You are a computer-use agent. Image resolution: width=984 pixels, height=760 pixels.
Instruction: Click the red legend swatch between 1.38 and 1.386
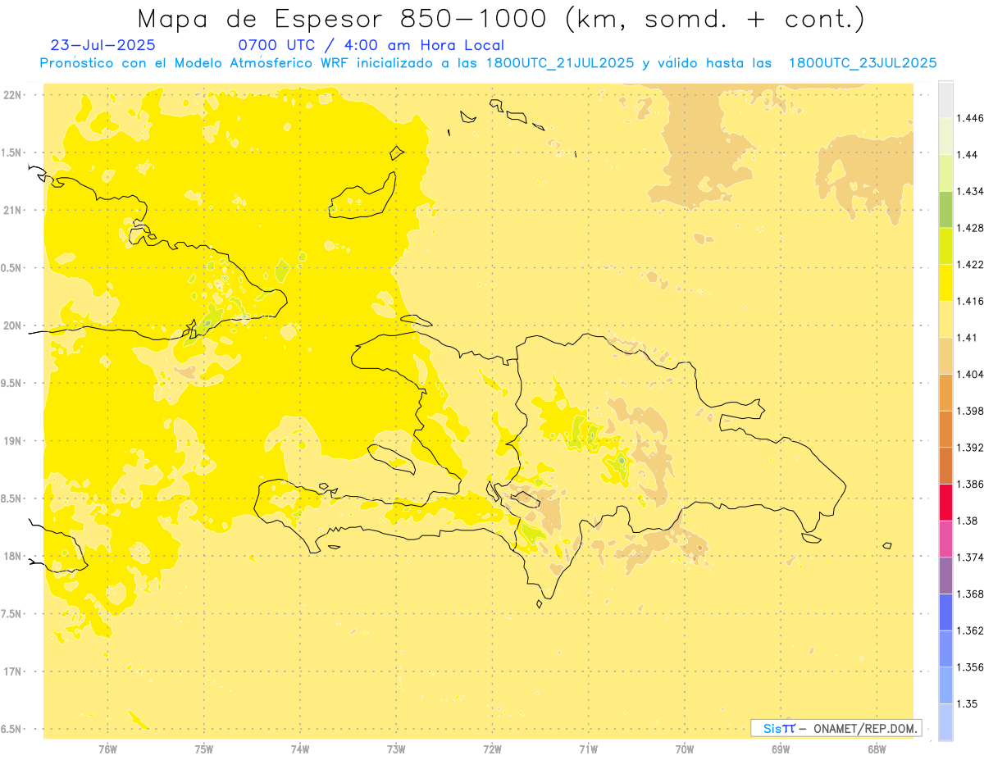[945, 502]
